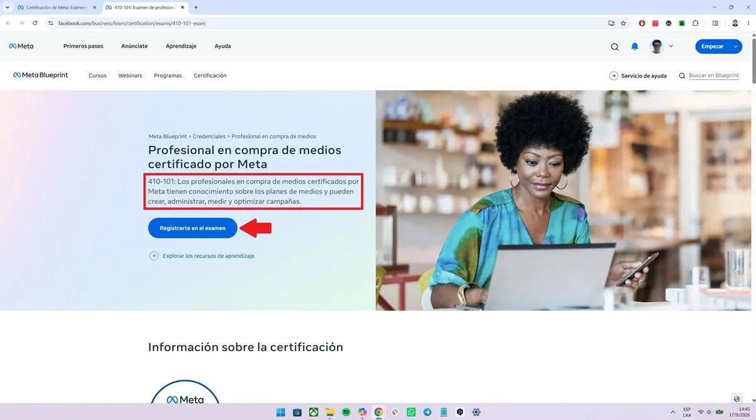Open Servicio de ayuda link

coord(638,75)
